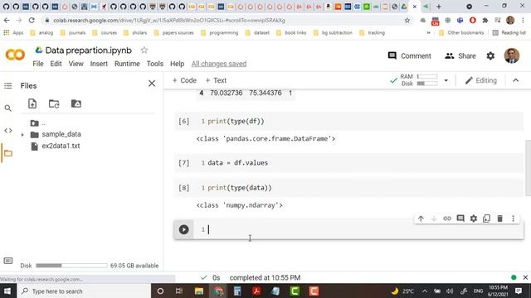Run the empty code cell
This screenshot has height=298, width=531.
184,229
